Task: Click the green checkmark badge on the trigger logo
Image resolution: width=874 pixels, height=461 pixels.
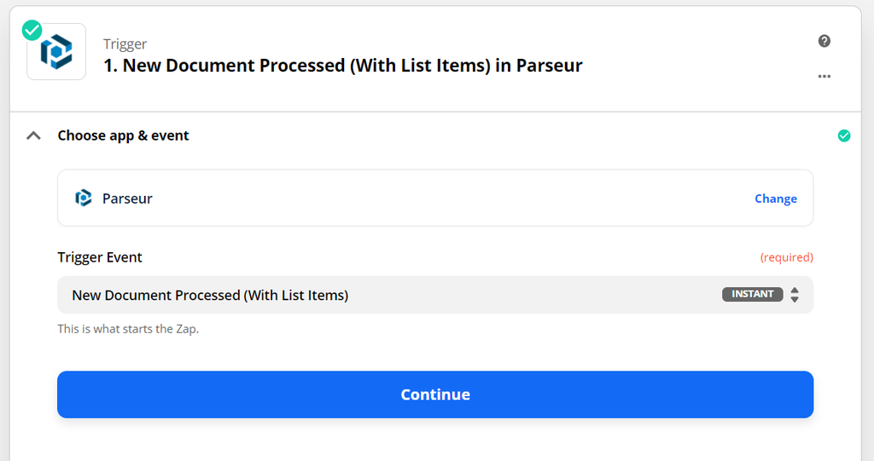Action: [x=32, y=31]
